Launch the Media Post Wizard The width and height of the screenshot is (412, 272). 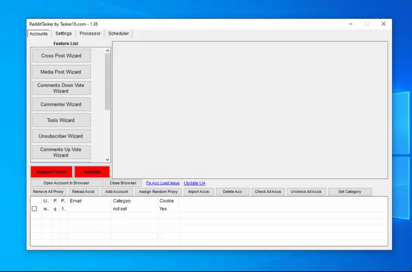tap(61, 72)
